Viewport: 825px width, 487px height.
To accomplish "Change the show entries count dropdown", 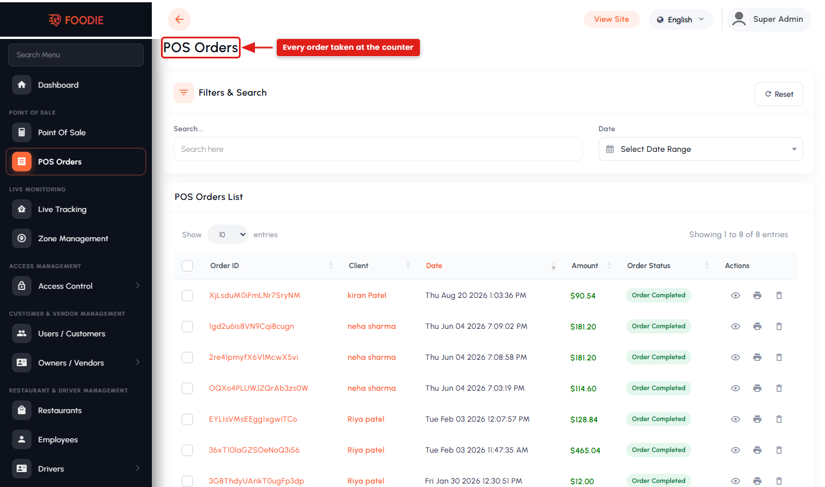I will (x=228, y=234).
